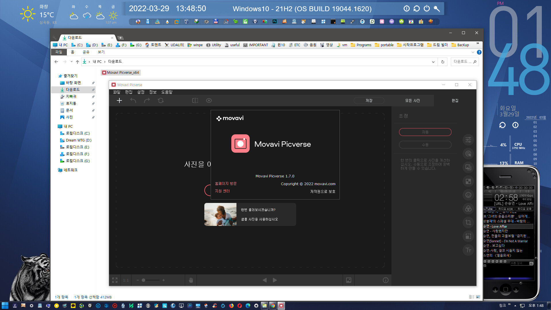Open the Adjust sliders tool in sidebar
Image resolution: width=551 pixels, height=310 pixels.
468,140
